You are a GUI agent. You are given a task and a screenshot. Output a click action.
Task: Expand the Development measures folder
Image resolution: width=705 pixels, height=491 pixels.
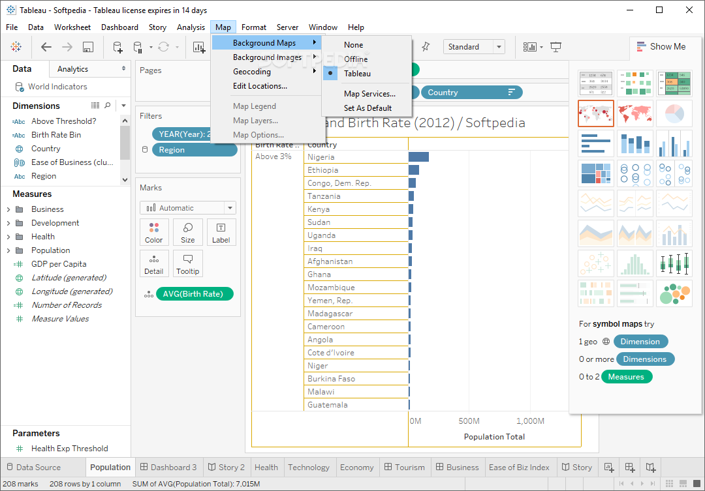point(8,223)
